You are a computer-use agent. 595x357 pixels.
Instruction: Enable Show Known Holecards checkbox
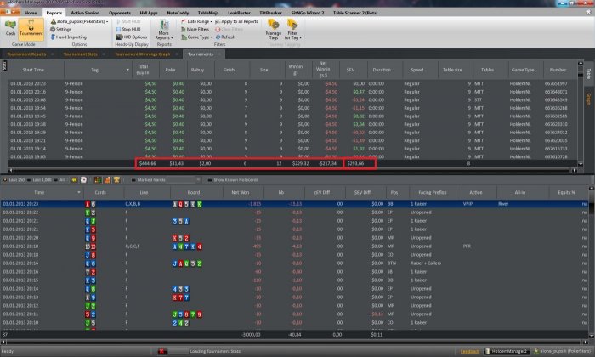click(x=209, y=180)
